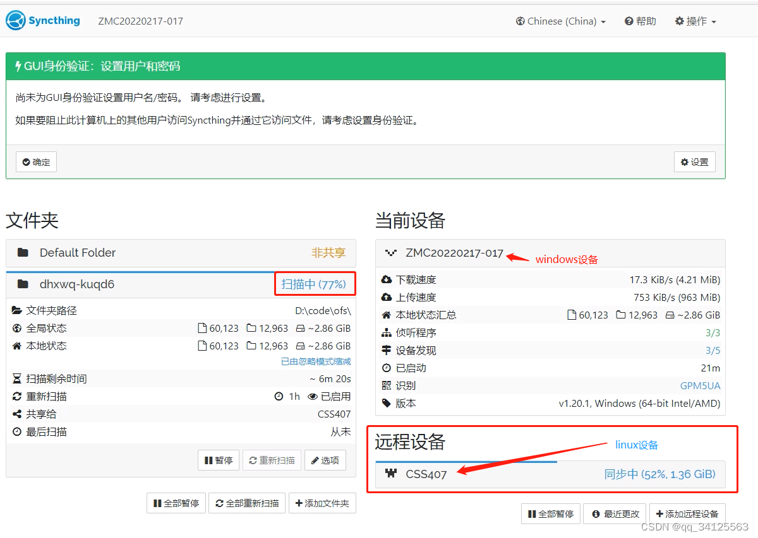Click the 扫描剩余时间 hourglass icon

[17, 379]
